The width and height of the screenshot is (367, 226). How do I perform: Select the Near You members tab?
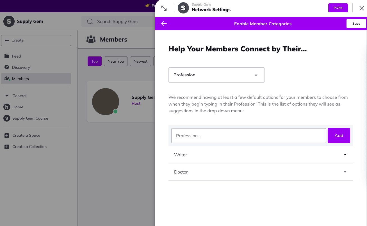116,61
